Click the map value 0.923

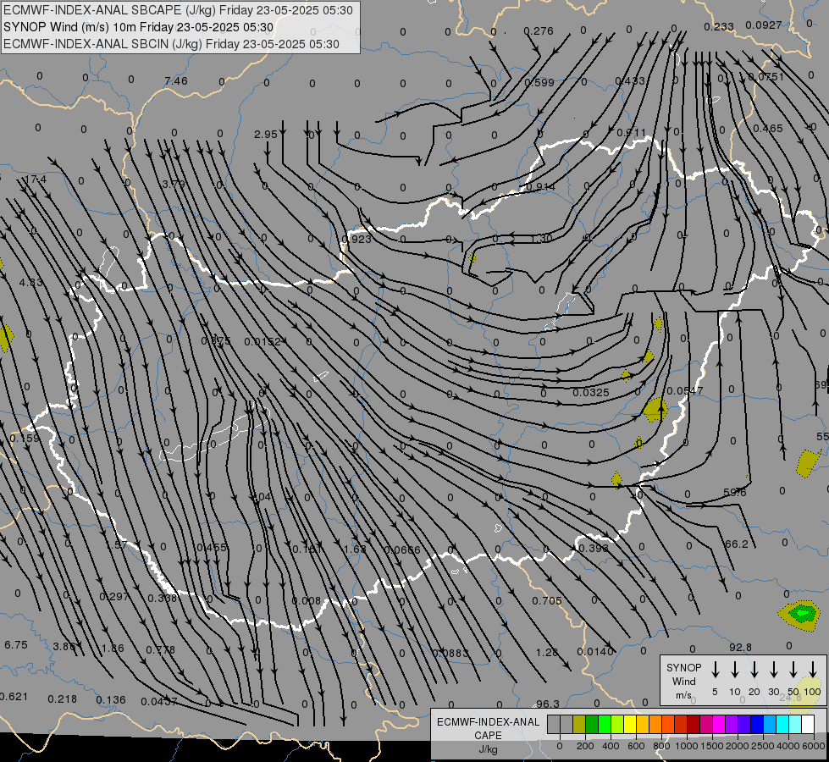356,239
